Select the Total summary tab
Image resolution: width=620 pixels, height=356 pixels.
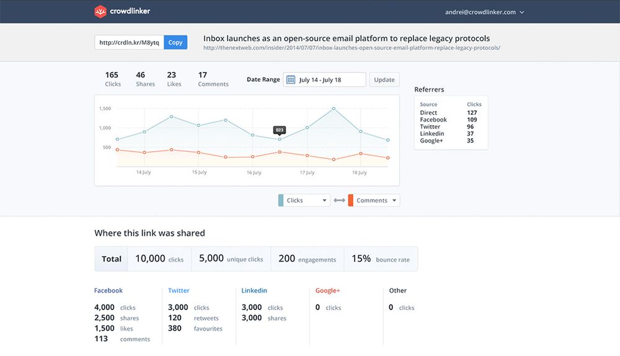(x=112, y=259)
